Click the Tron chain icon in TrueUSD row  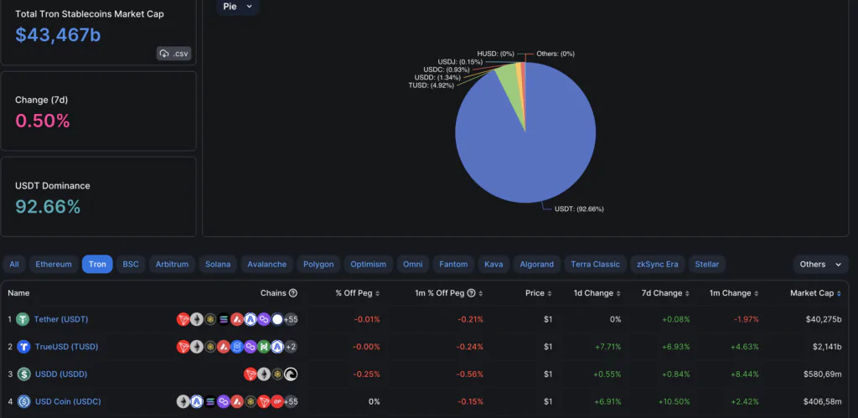click(x=183, y=346)
